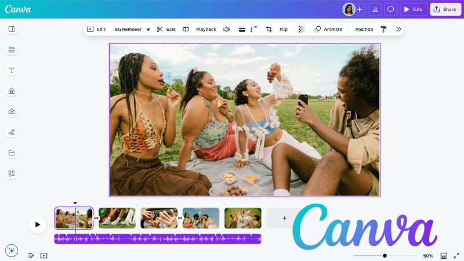Image resolution: width=464 pixels, height=261 pixels.
Task: Click the Canva home logo
Action: (18, 9)
